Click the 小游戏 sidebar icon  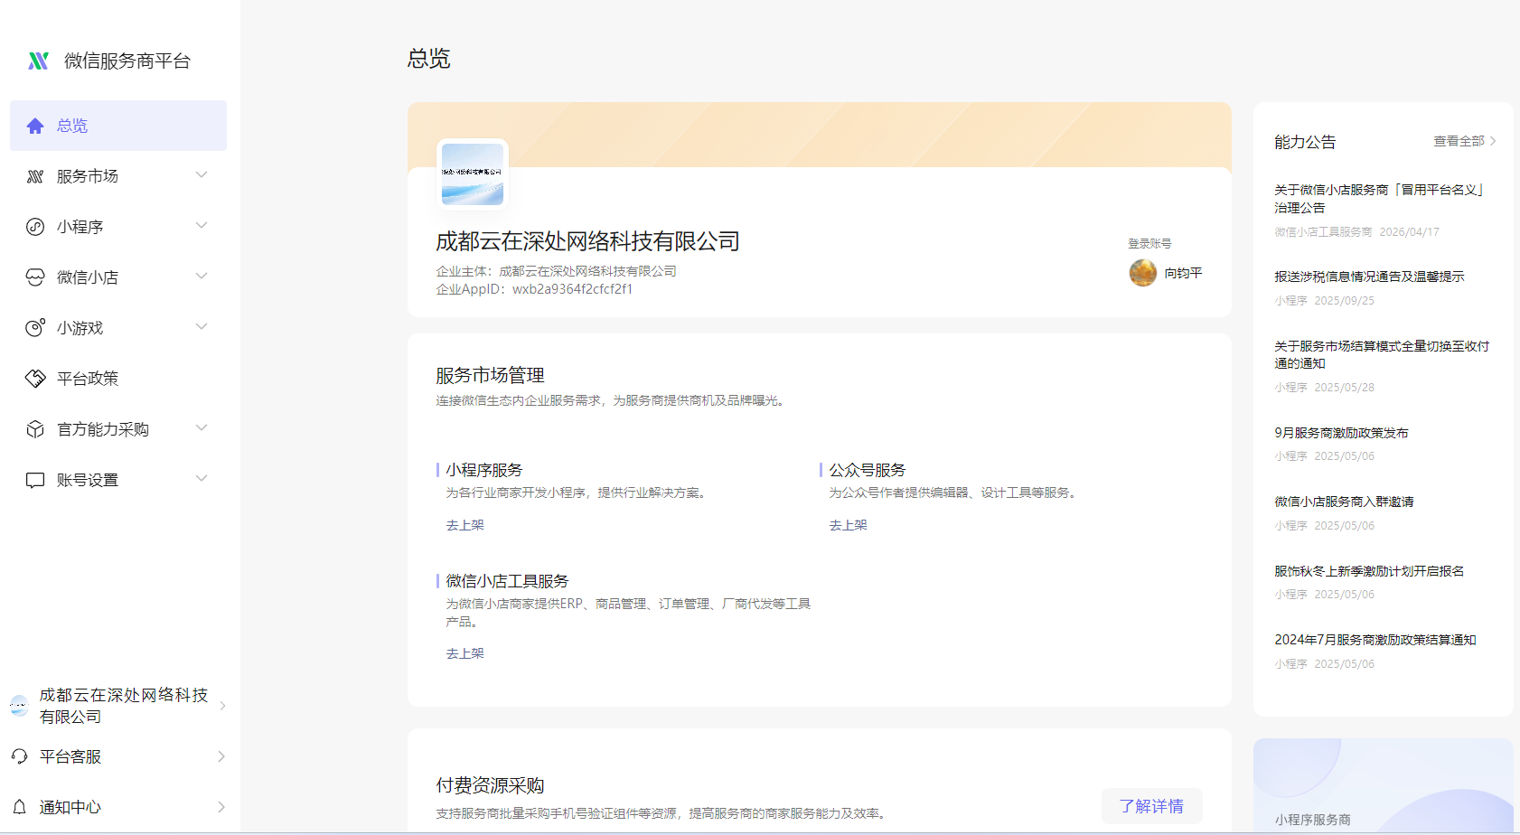coord(35,328)
